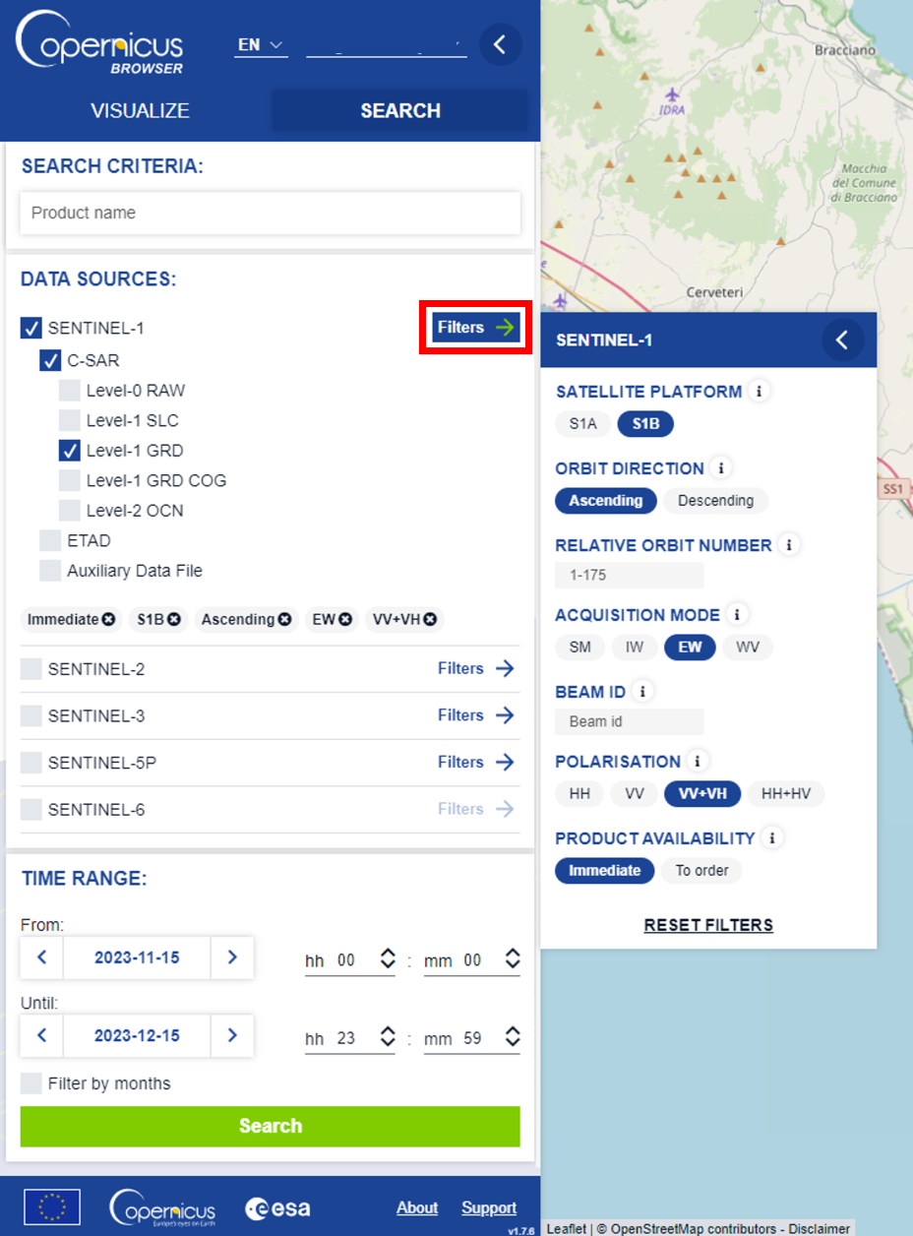Viewport: 913px width, 1236px height.
Task: Show info for Relative Orbit Number
Action: point(788,545)
